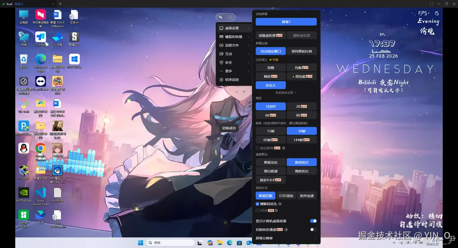
Task: Click the fullscreen icon in the session toolbar
Action: click(230, 17)
